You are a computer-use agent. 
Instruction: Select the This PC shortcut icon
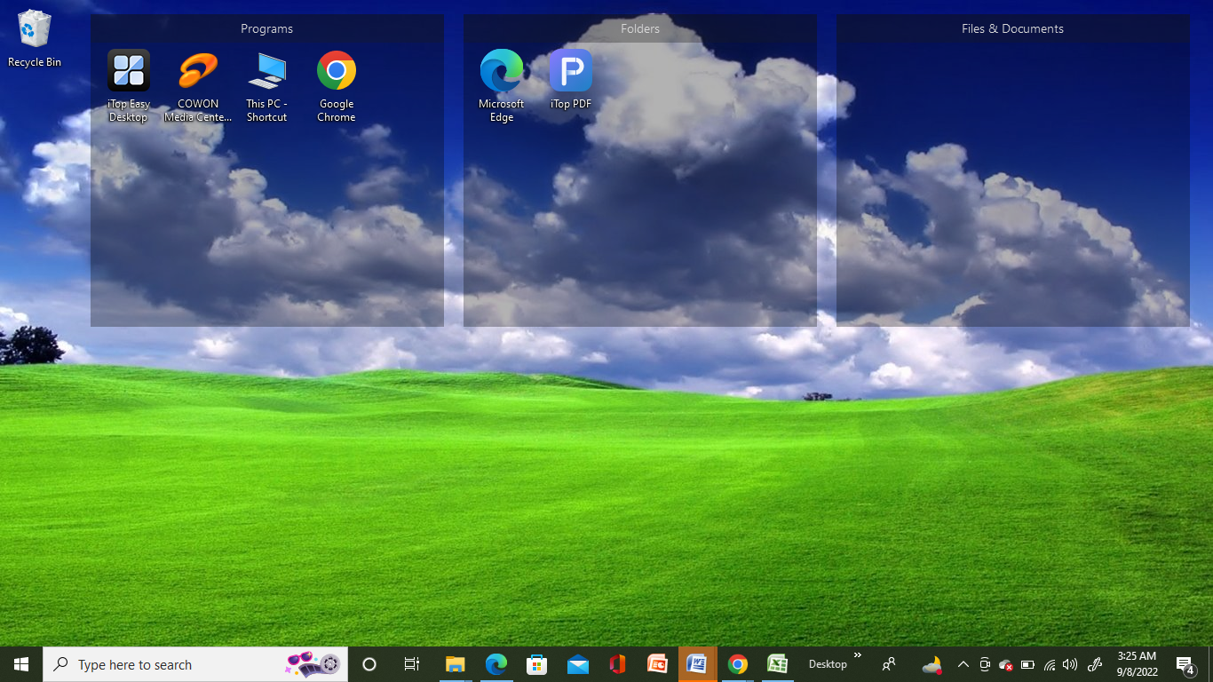pyautogui.click(x=266, y=85)
